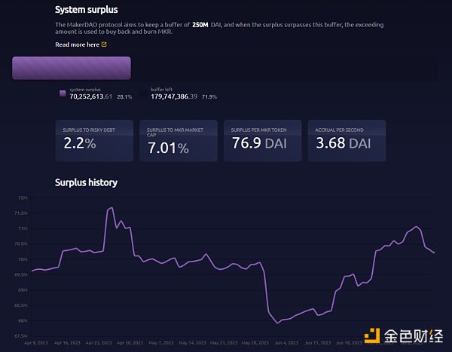
Task: Click the 69M y-axis label
Action: [x=23, y=290]
